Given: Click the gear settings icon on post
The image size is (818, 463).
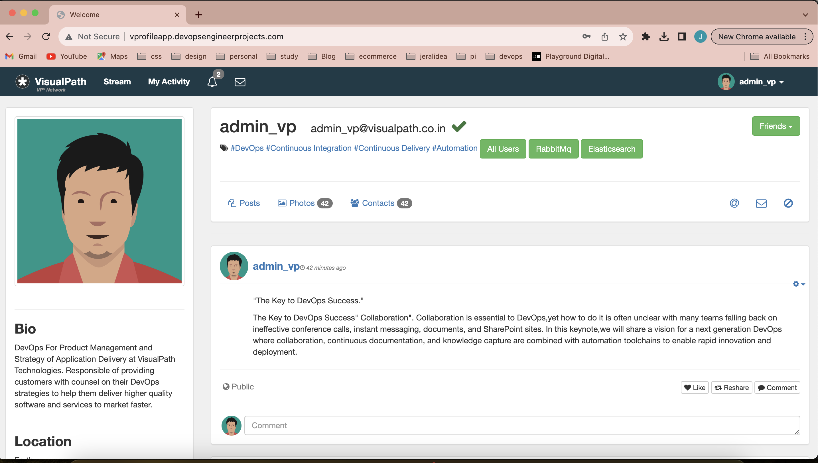Looking at the screenshot, I should tap(797, 283).
